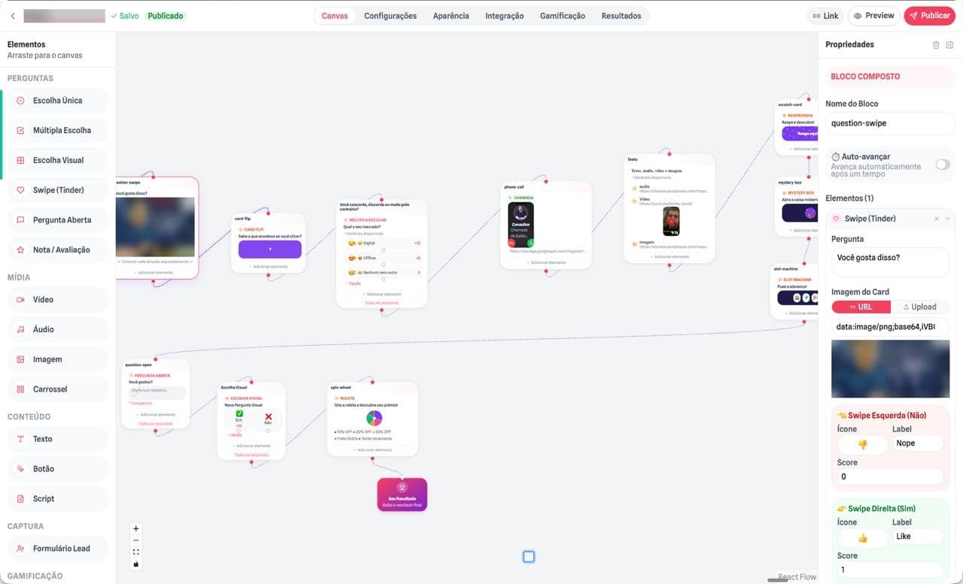Screen dimensions: 963x584
Task: Open the funnel Preview
Action: [873, 14]
